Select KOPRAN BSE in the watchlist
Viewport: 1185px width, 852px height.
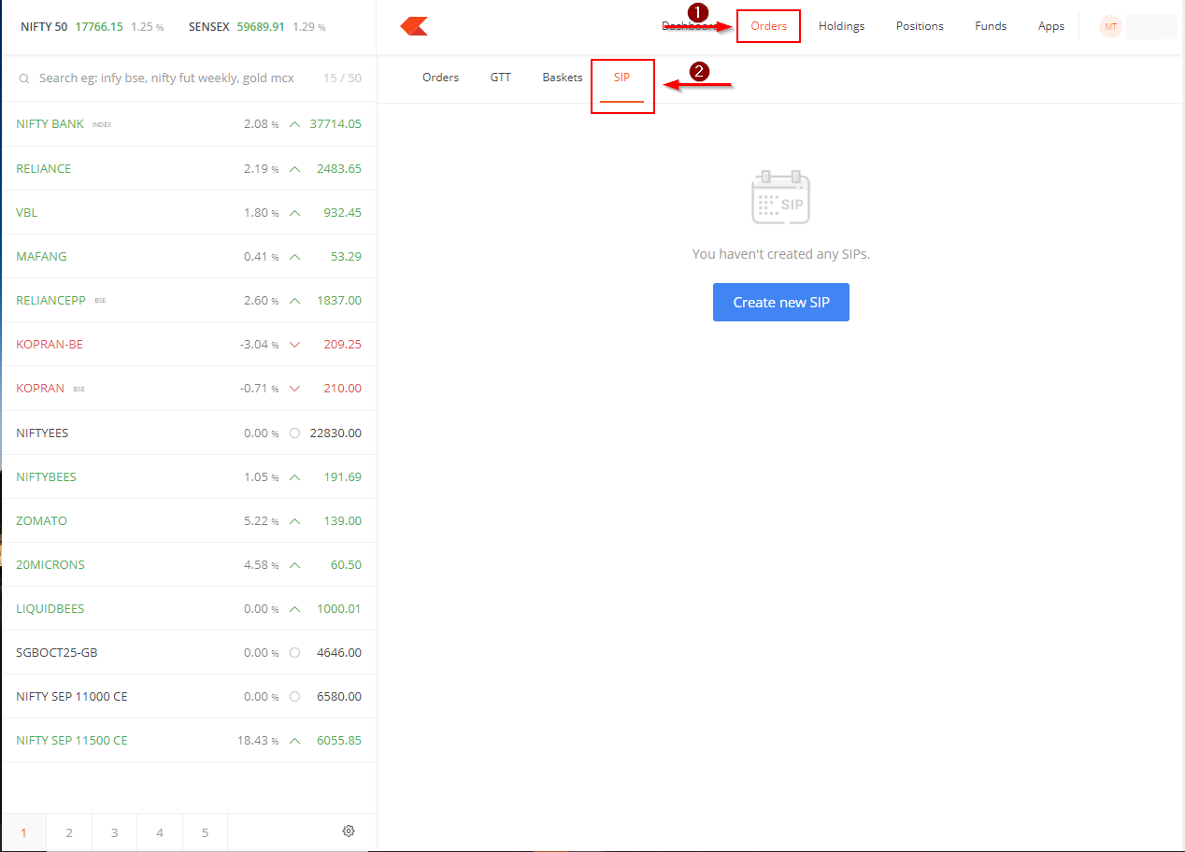(x=189, y=389)
